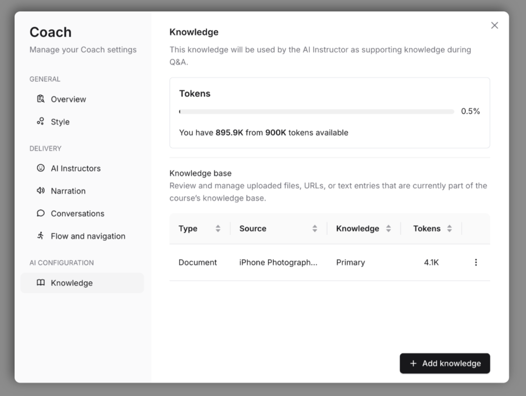
Task: Close the Coach settings dialog
Action: click(x=494, y=25)
